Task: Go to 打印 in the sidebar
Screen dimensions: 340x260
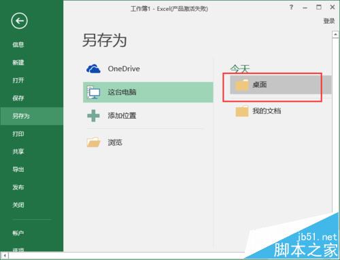Action: (x=18, y=134)
